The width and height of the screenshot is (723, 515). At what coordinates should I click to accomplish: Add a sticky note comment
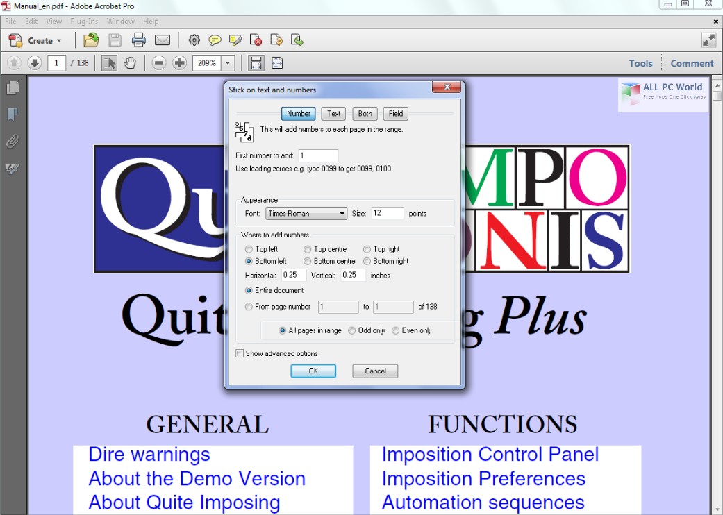[215, 40]
